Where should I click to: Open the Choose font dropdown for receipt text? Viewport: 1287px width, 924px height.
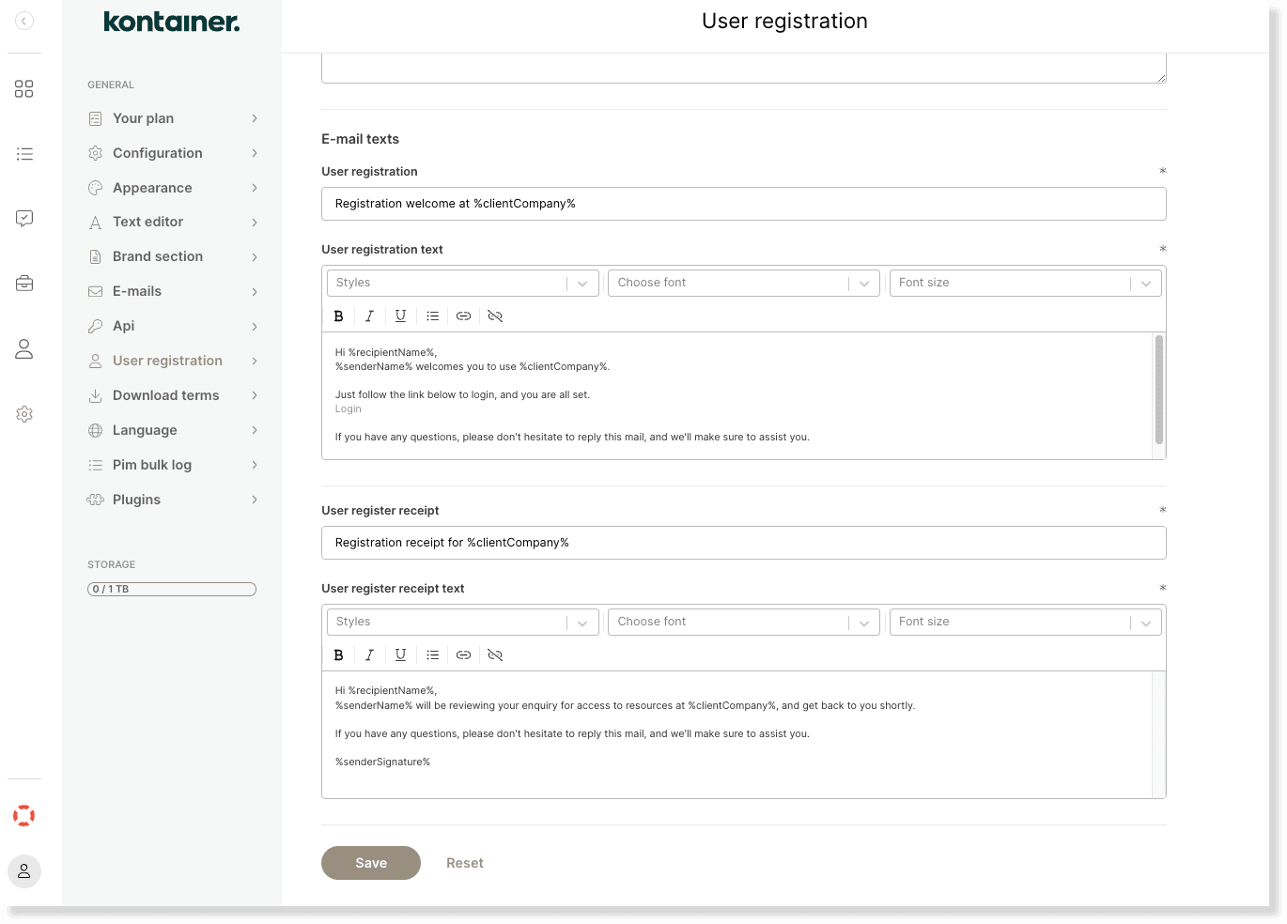click(743, 622)
